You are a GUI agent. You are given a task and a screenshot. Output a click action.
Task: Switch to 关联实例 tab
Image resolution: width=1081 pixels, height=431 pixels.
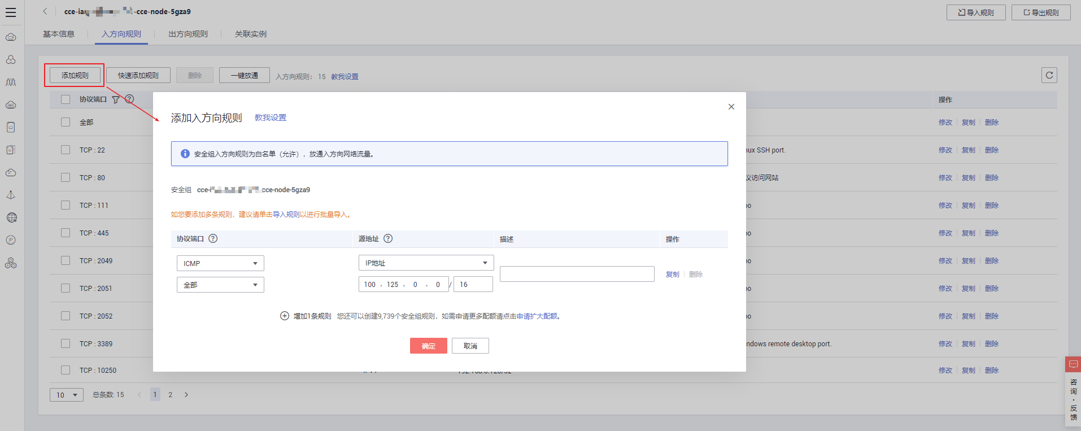click(251, 34)
